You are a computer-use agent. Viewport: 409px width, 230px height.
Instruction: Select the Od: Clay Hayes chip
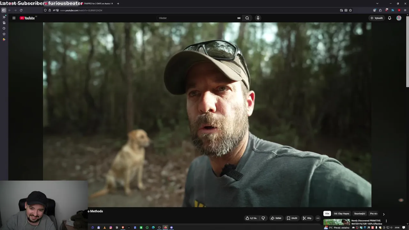(x=342, y=214)
